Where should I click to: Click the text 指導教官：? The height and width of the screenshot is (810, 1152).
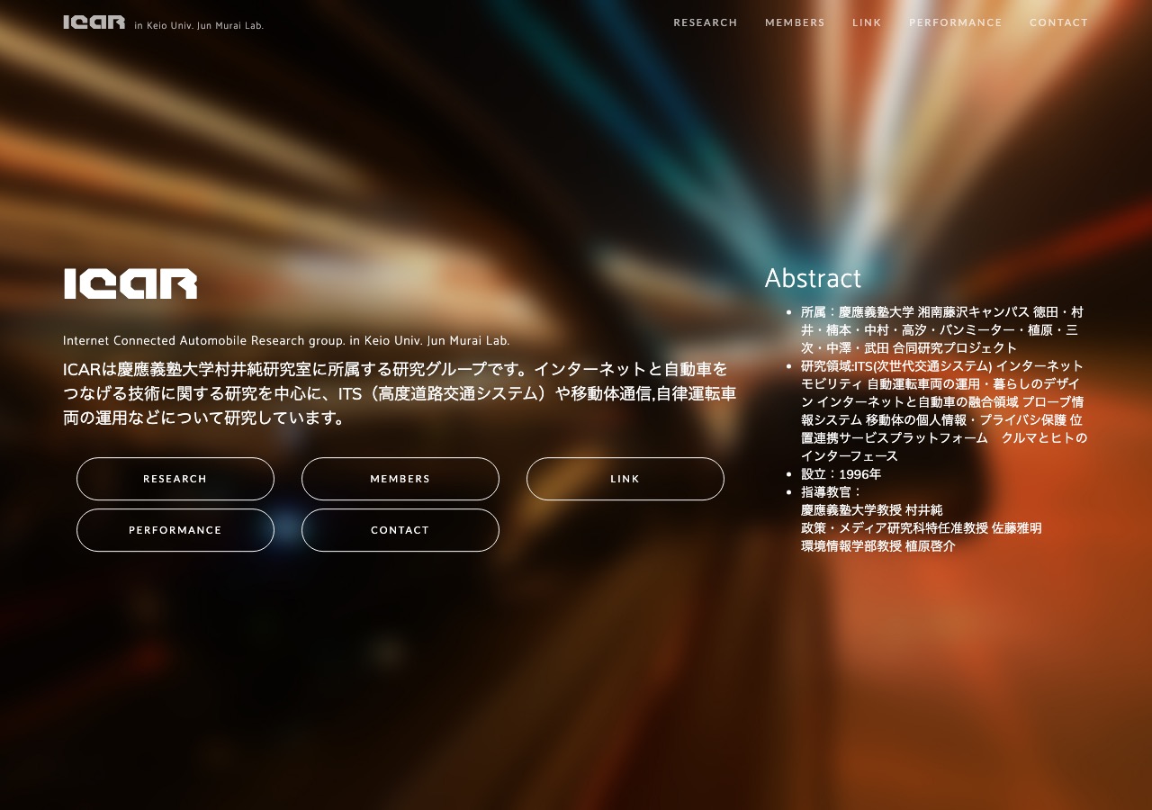point(832,492)
